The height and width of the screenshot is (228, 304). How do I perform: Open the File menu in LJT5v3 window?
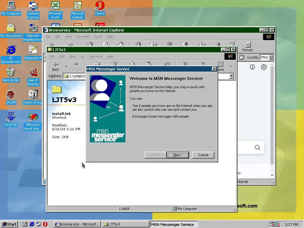[52, 56]
